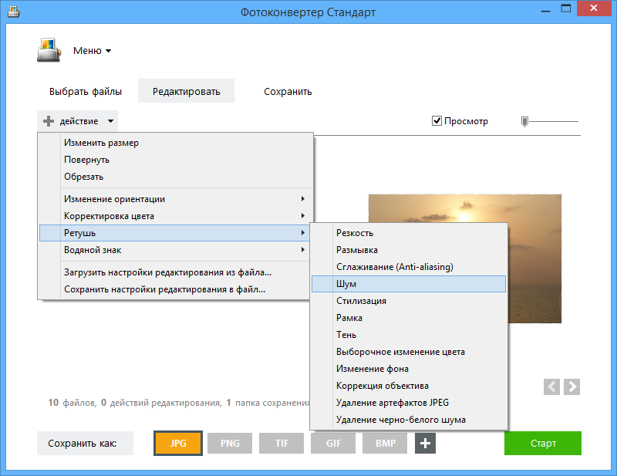Open Изменение ориентации menu item
The width and height of the screenshot is (617, 476).
pos(175,199)
